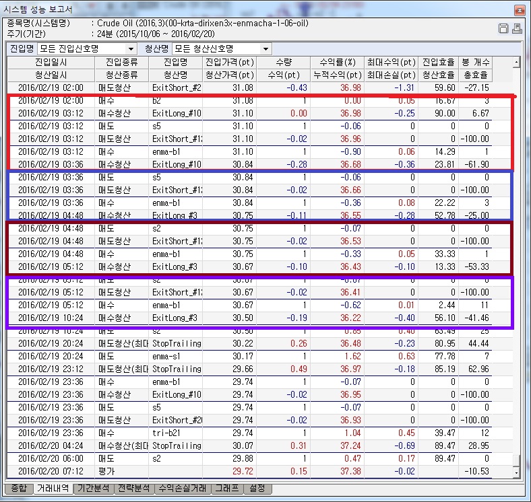Close the 시스템 성능 보고서 window
The image size is (531, 502).
[x=520, y=11]
